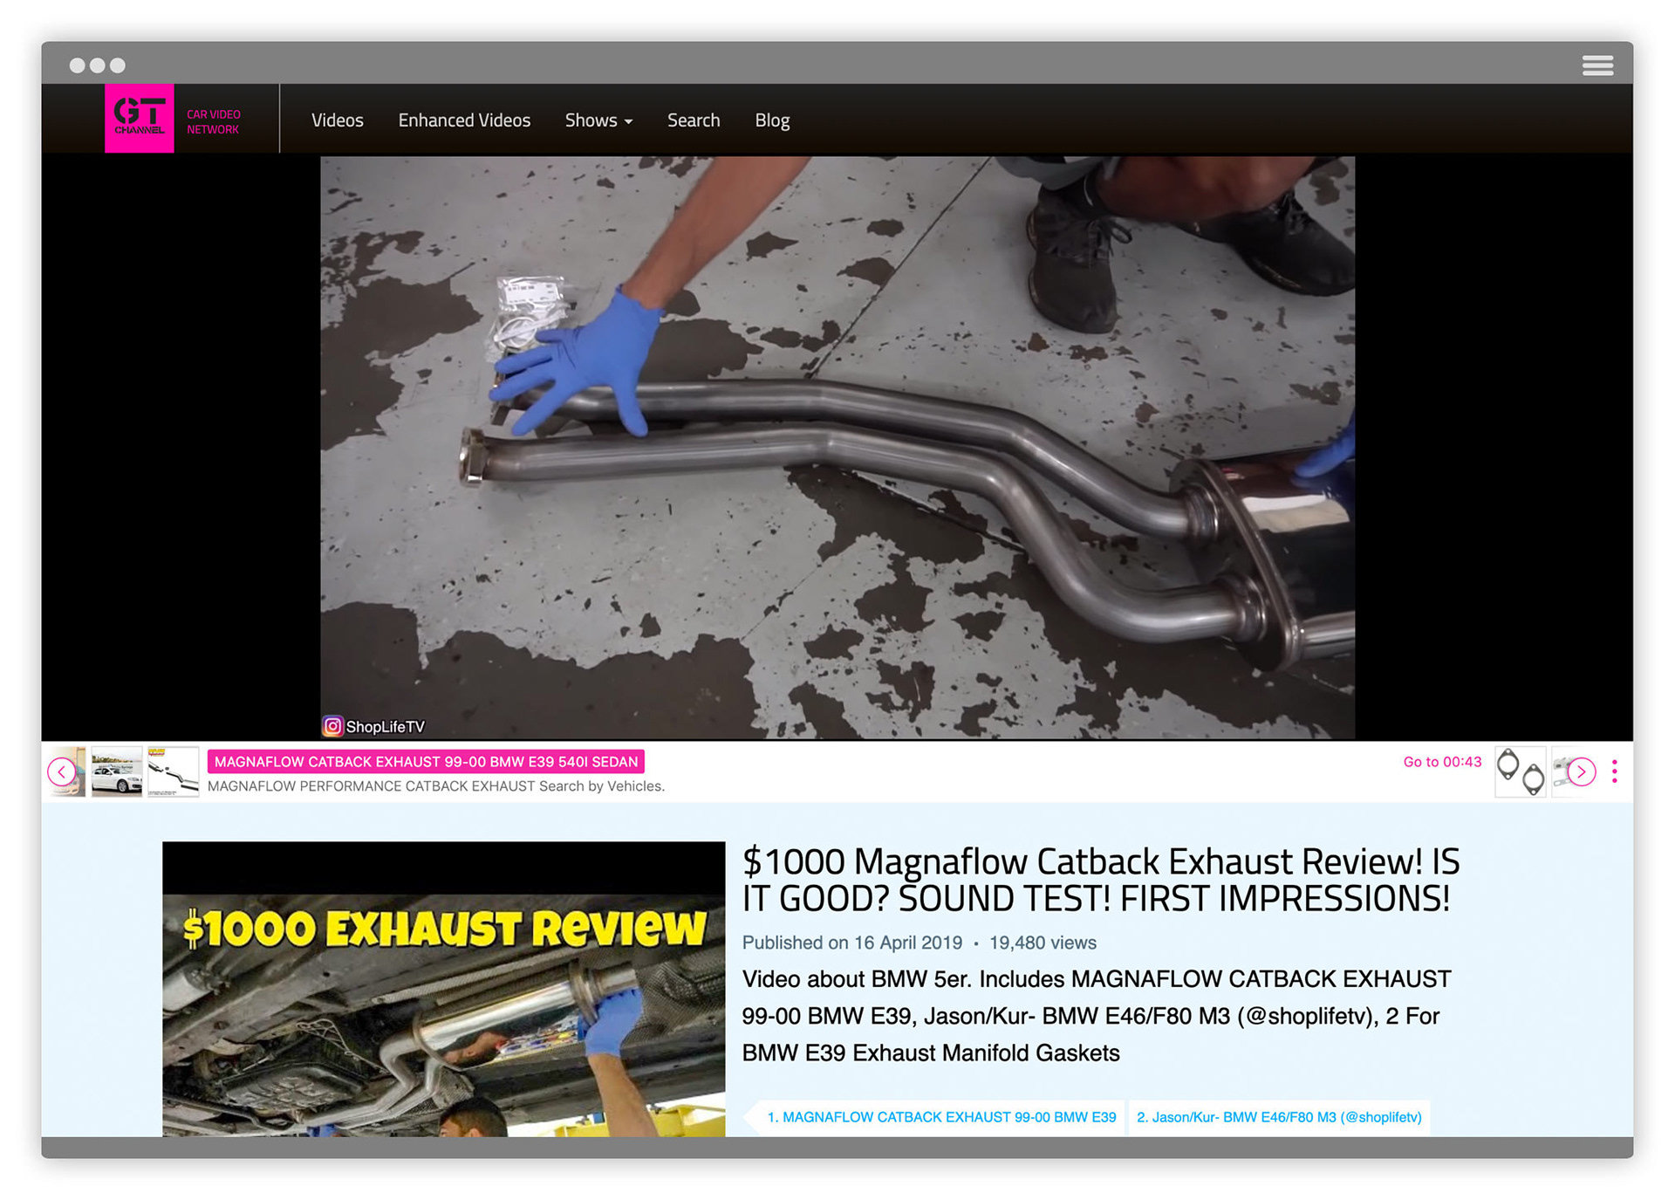
Task: Open the Videos nav item
Action: 338,120
